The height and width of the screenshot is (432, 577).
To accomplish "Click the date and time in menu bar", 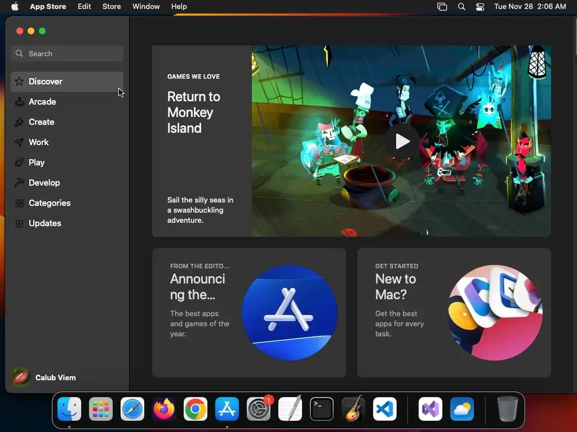I will pyautogui.click(x=530, y=7).
